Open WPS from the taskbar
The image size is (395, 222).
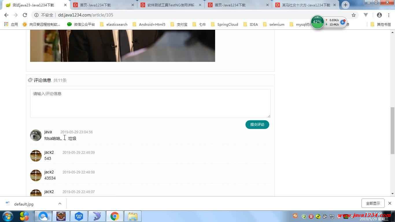(79, 216)
